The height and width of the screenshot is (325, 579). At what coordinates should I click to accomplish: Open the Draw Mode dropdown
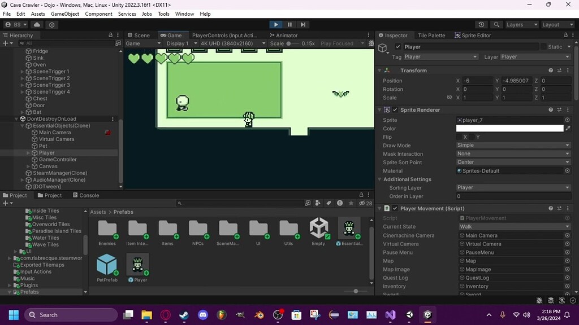(512, 145)
